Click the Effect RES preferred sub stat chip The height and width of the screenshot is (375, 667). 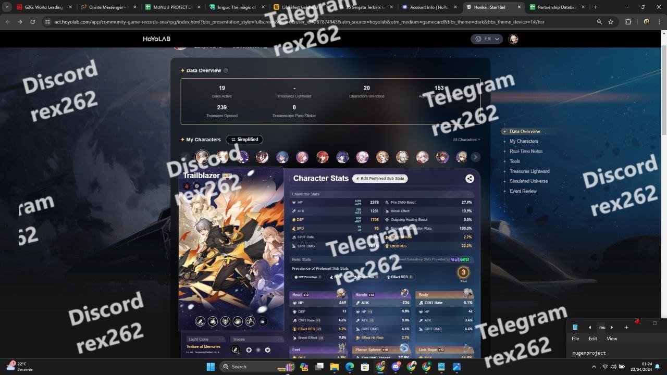pos(400,277)
